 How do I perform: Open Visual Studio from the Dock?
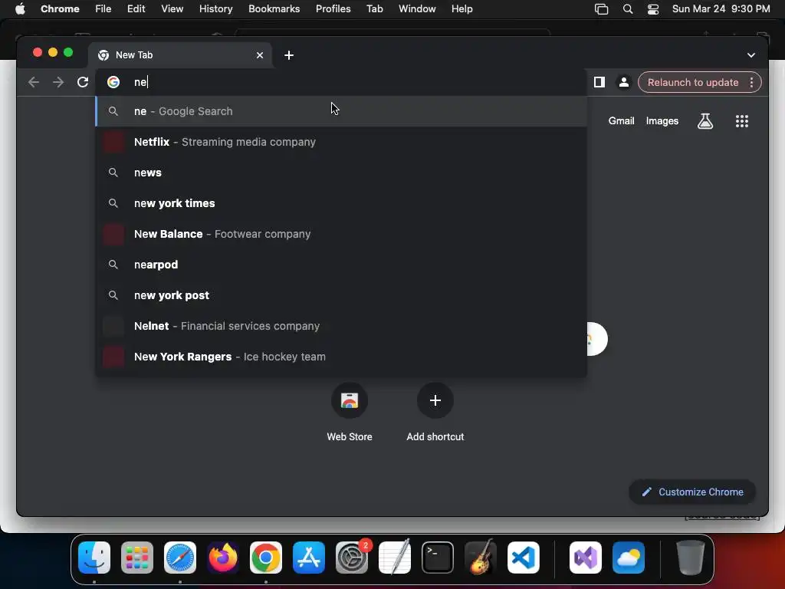click(585, 558)
